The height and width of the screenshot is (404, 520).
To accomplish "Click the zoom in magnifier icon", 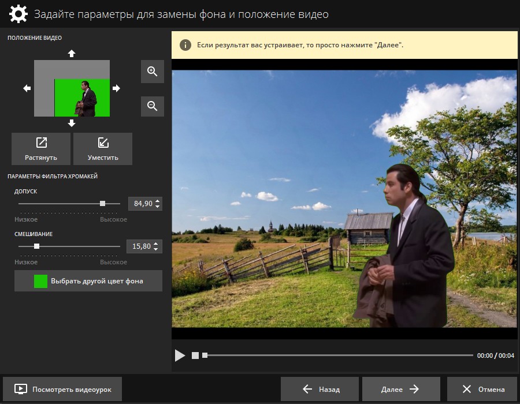I will click(153, 72).
